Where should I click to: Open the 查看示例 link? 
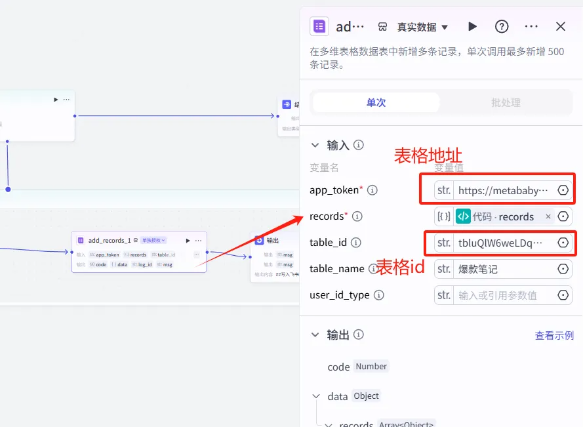coord(554,335)
